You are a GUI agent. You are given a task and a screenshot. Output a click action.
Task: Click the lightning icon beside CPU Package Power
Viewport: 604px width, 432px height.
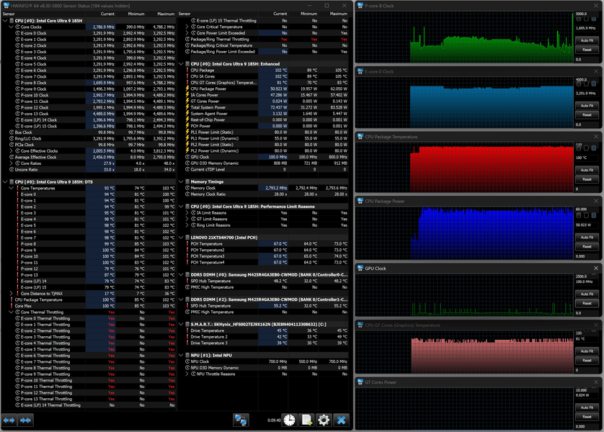pos(187,89)
